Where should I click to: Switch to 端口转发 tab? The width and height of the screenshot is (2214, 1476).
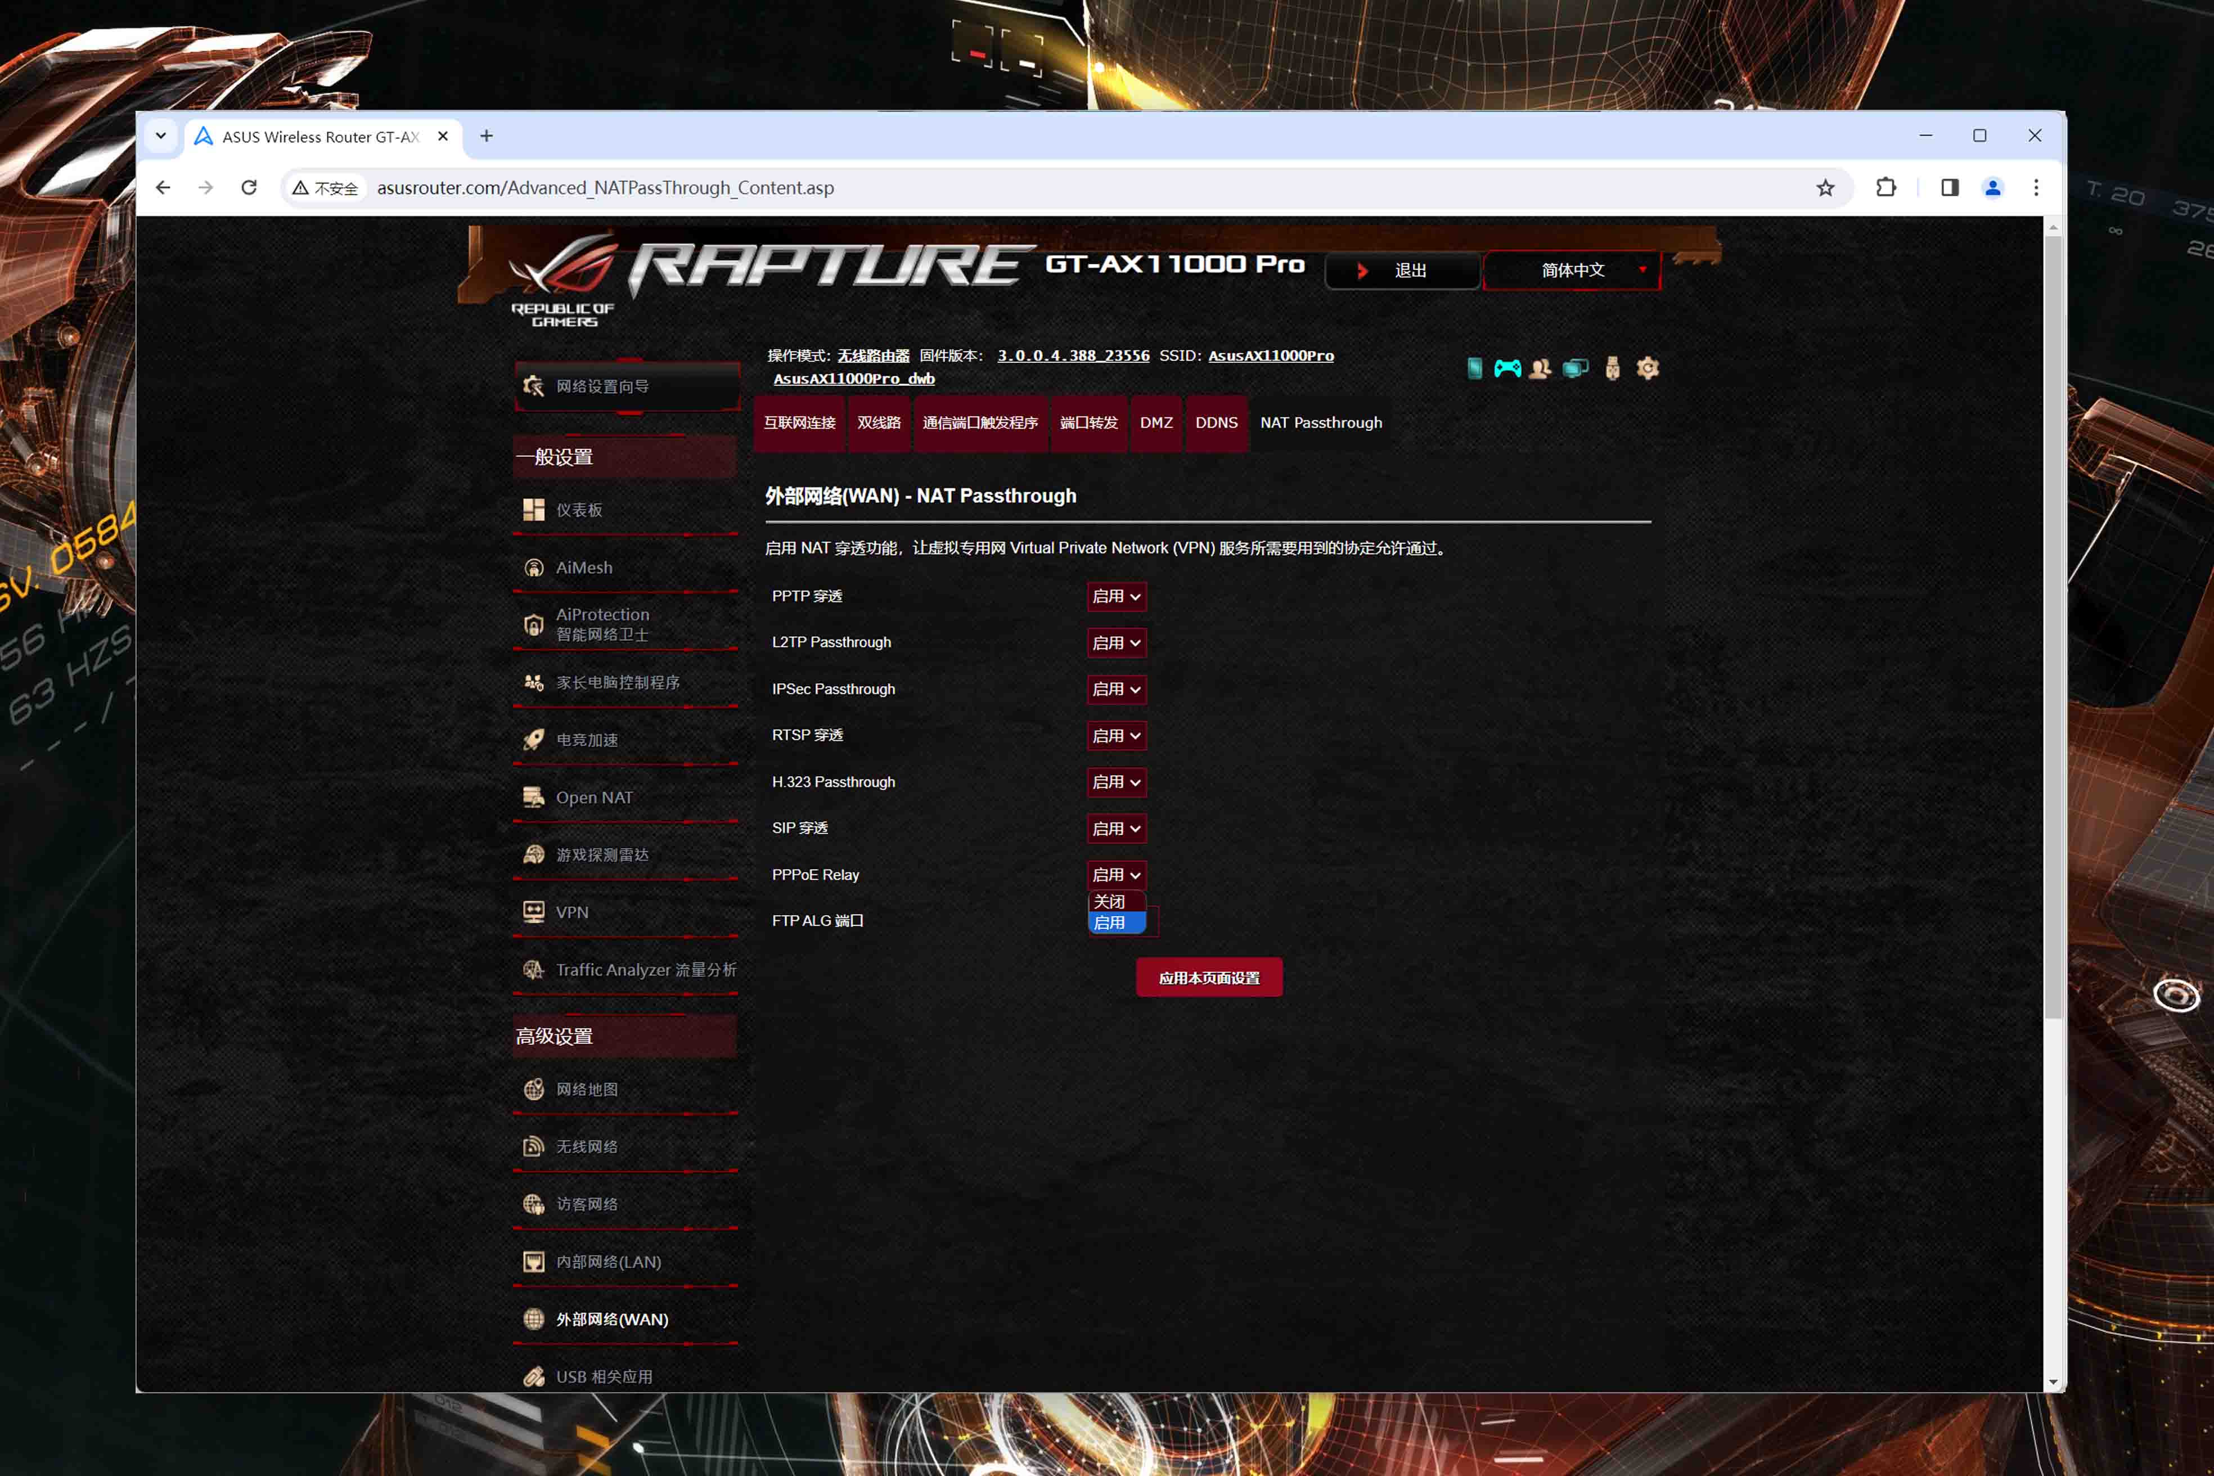pos(1089,422)
